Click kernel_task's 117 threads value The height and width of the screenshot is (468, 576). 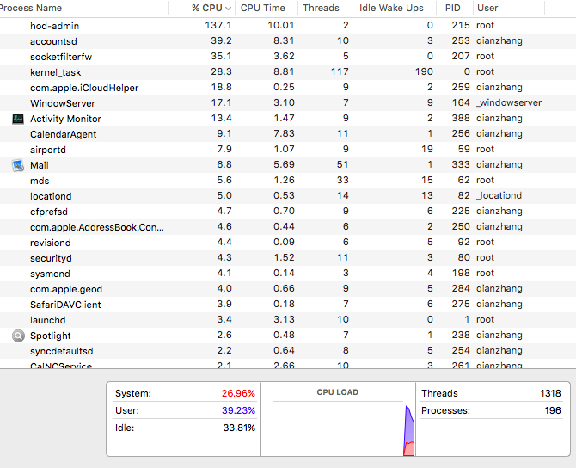tap(340, 71)
